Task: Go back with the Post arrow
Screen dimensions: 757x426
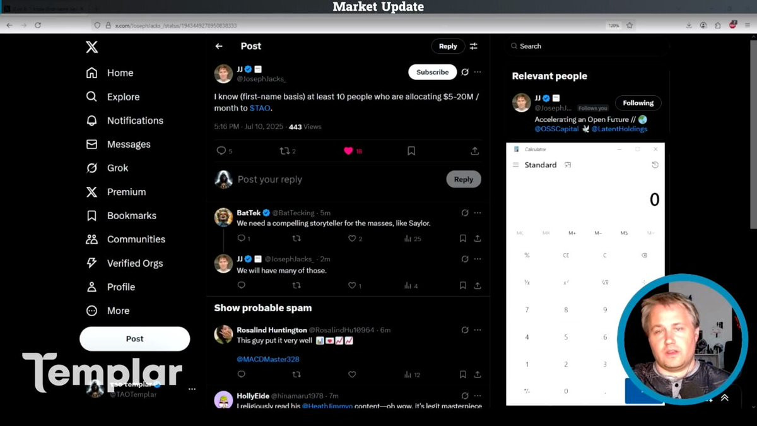Action: pyautogui.click(x=219, y=46)
